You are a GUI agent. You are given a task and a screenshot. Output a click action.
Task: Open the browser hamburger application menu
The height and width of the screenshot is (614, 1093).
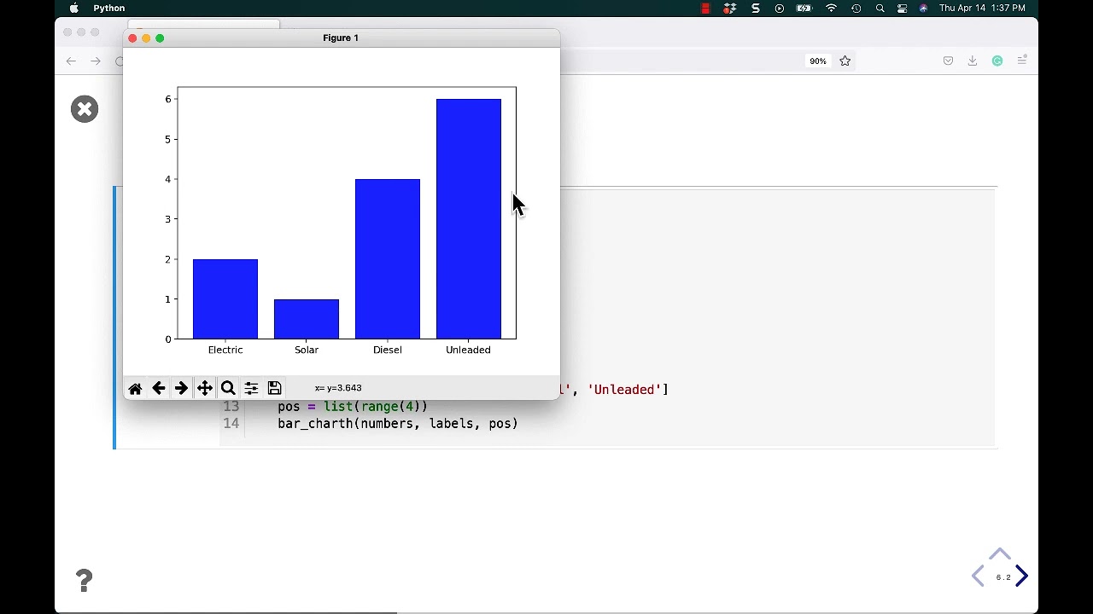point(1021,61)
